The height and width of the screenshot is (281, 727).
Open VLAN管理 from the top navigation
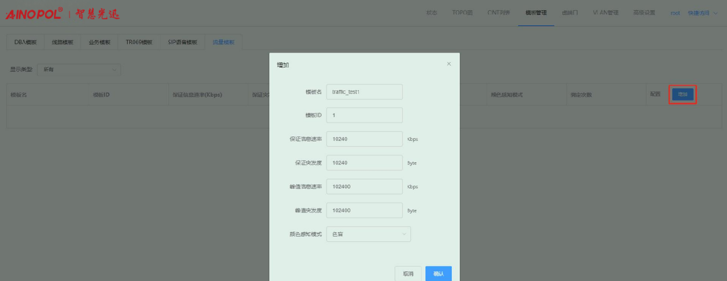[606, 13]
